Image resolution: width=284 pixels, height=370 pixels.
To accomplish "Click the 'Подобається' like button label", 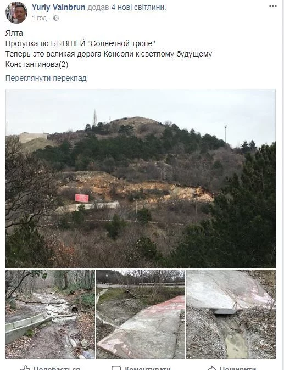I will (57, 368).
